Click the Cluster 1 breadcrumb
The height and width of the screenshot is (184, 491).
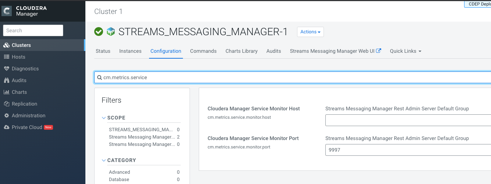tap(109, 11)
